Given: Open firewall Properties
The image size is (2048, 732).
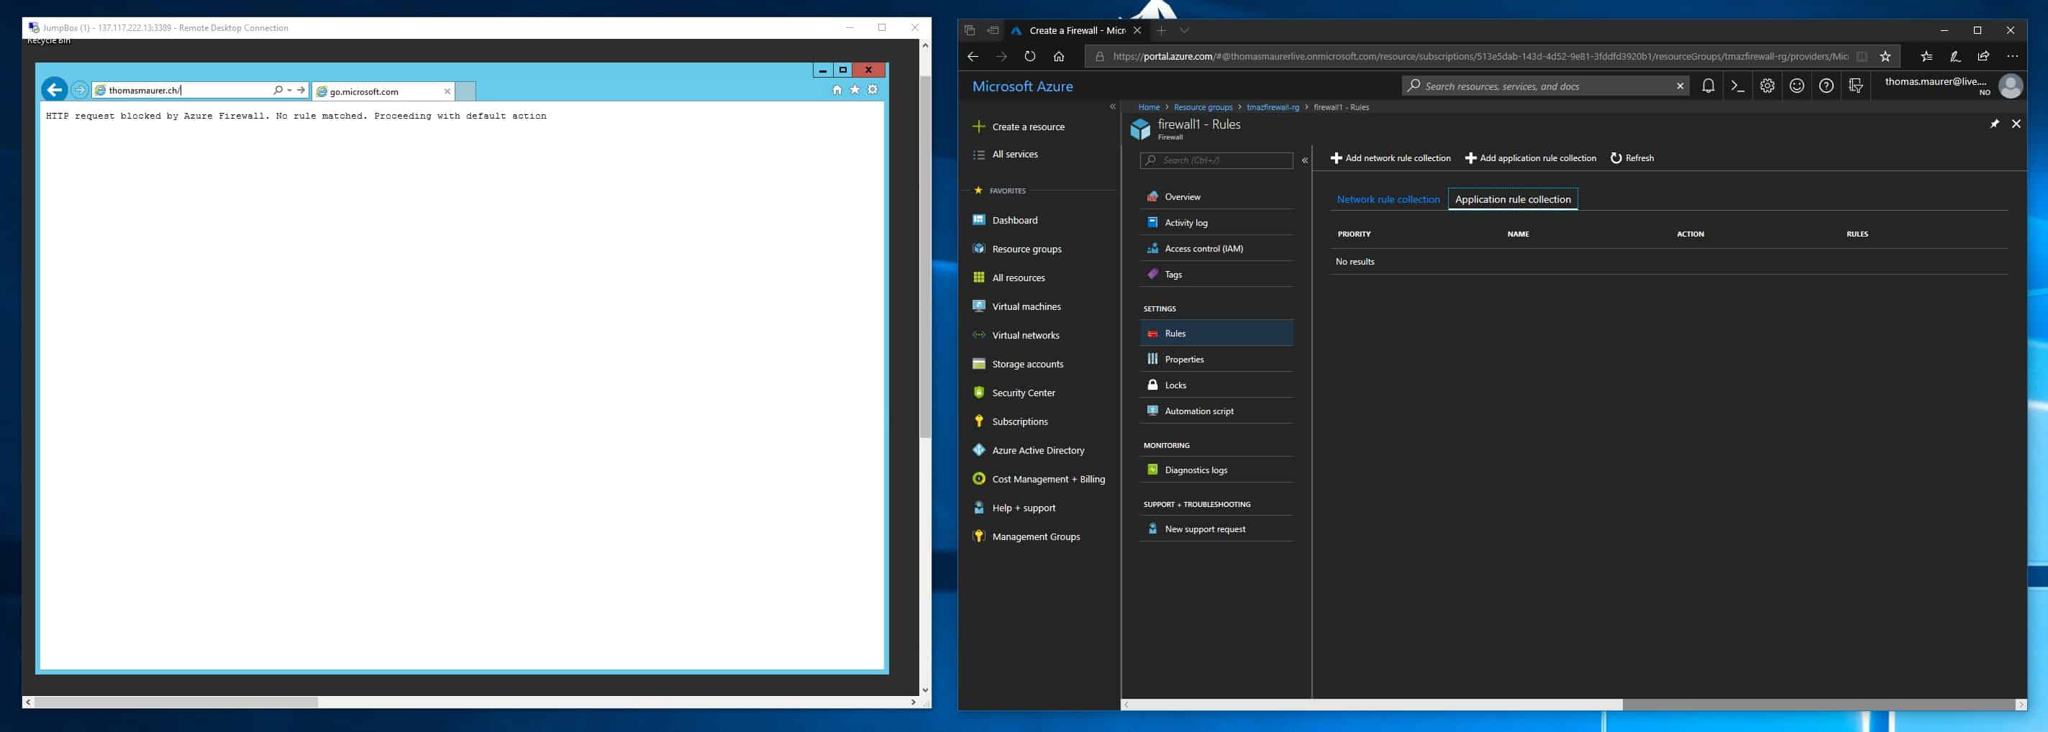Looking at the screenshot, I should tap(1216, 360).
